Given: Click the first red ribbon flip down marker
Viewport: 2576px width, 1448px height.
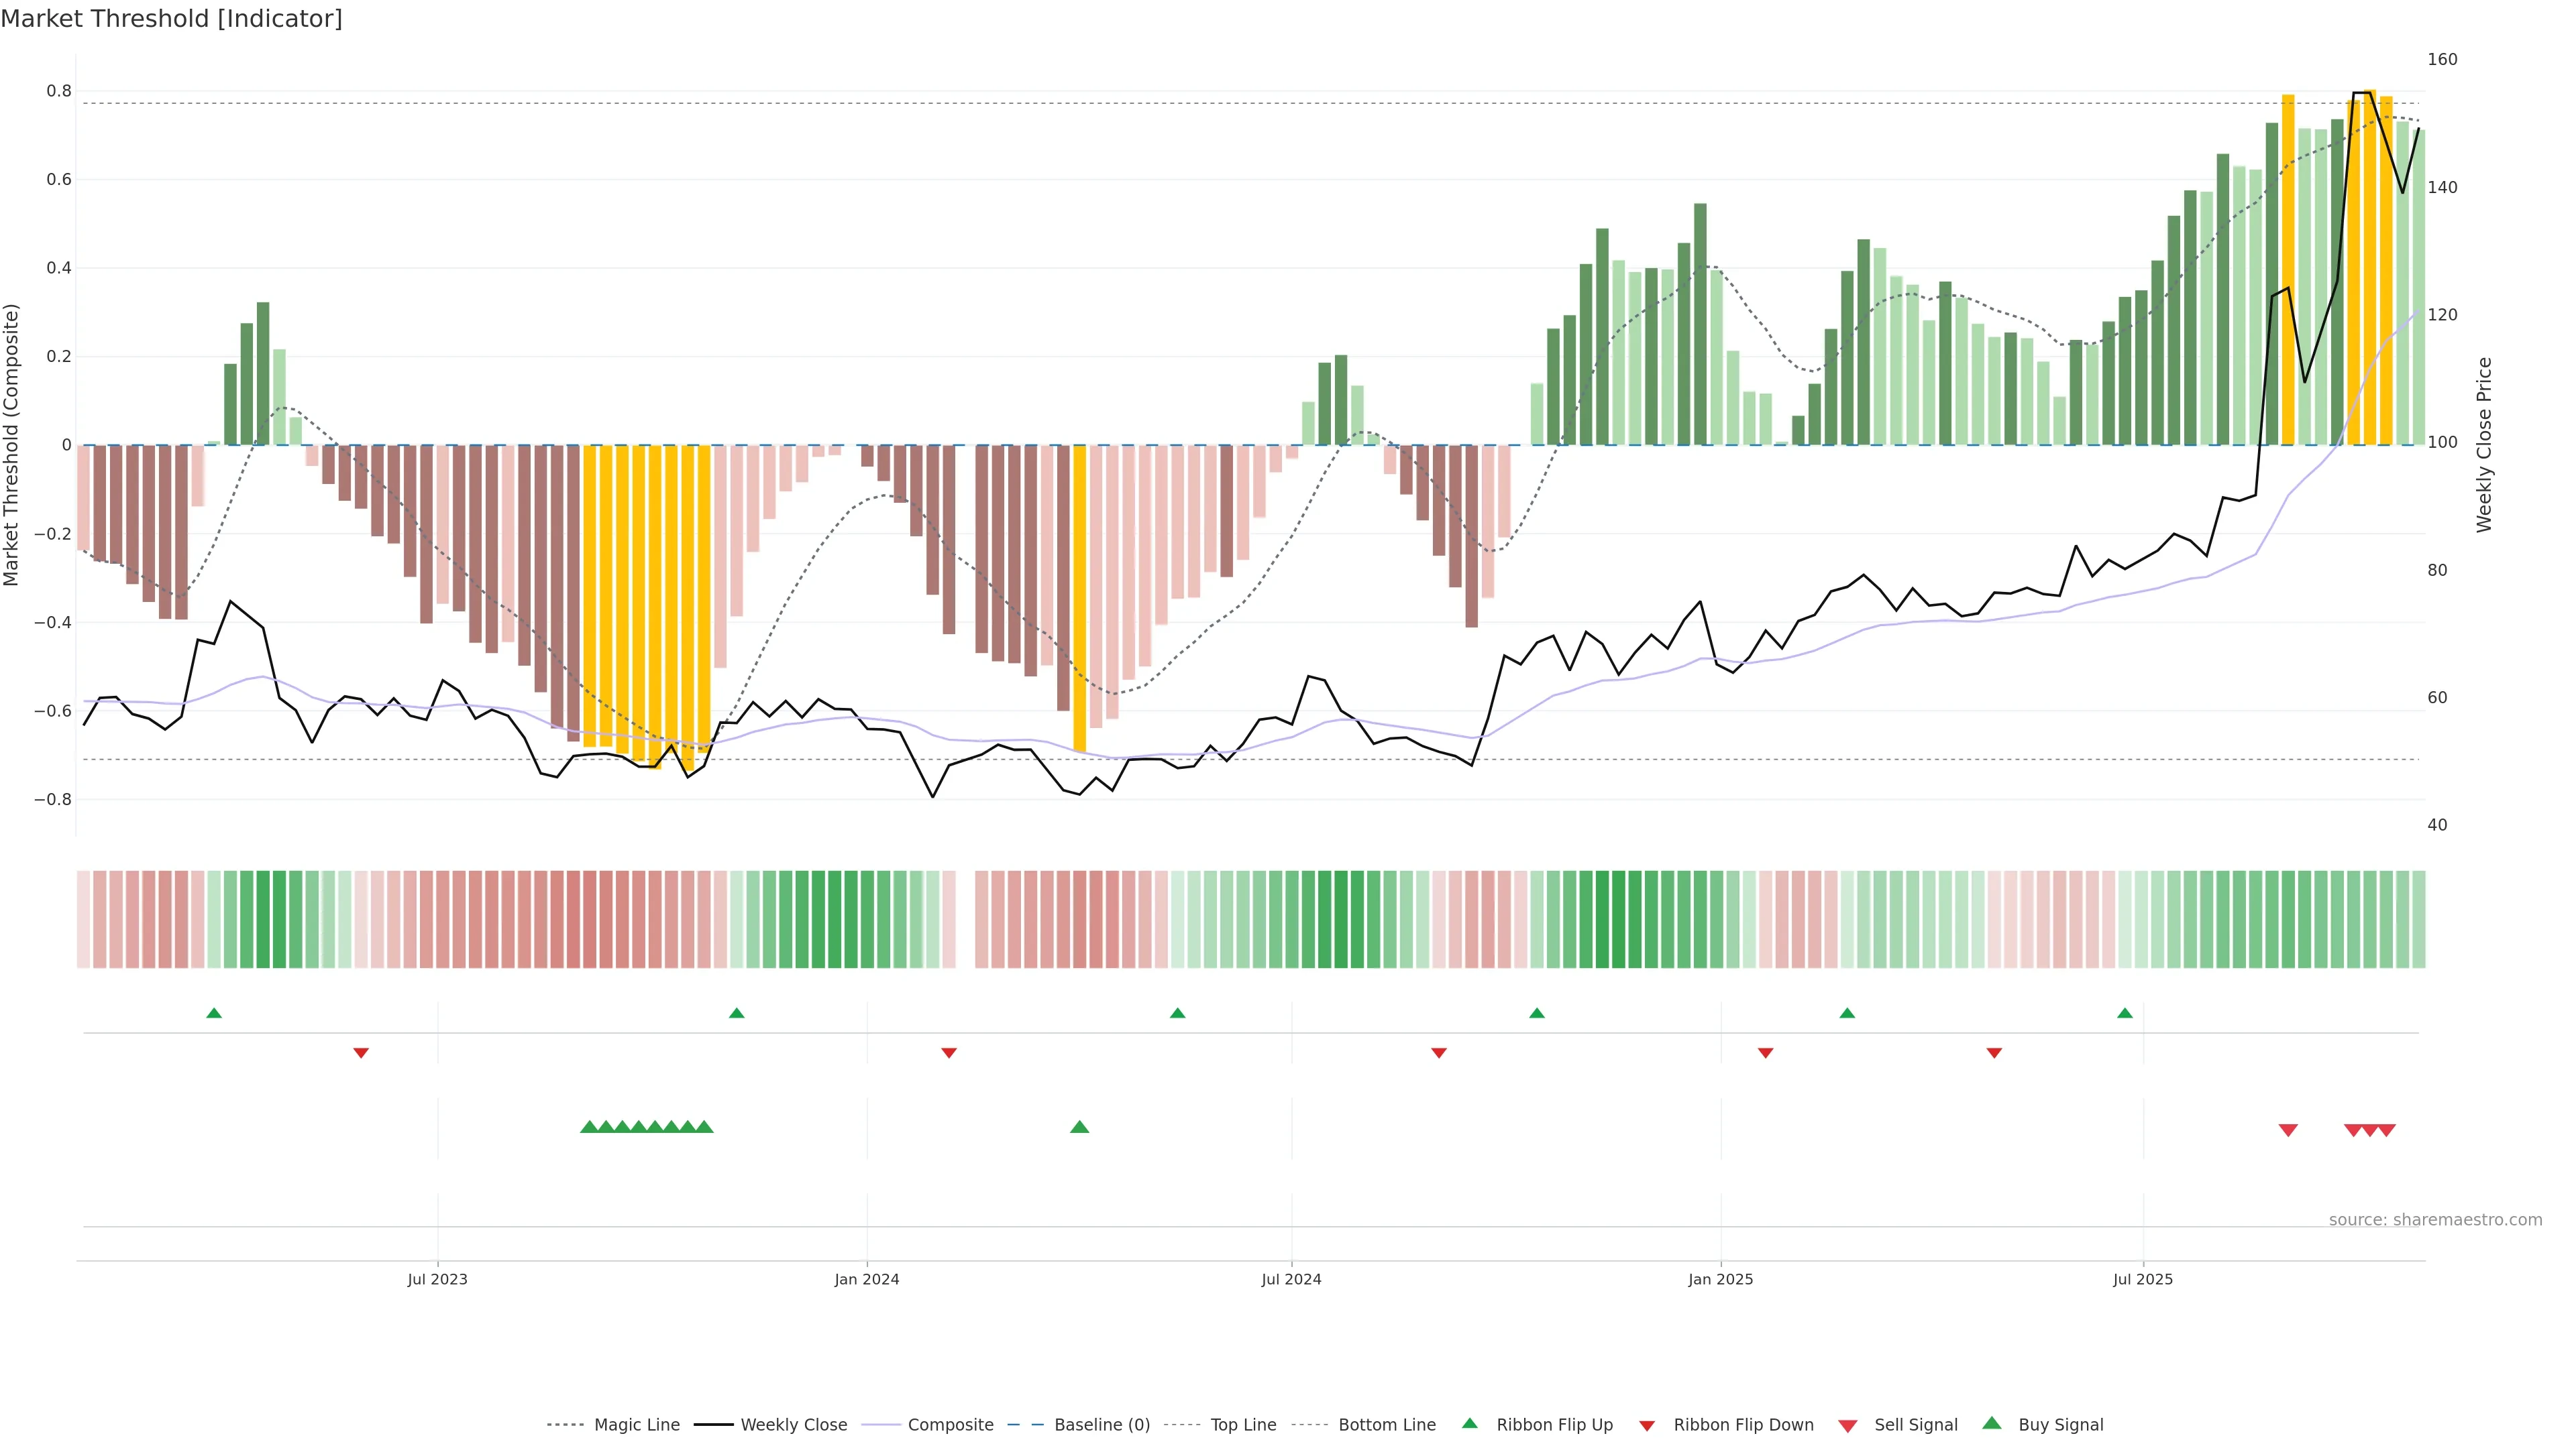Looking at the screenshot, I should pyautogui.click(x=361, y=1053).
